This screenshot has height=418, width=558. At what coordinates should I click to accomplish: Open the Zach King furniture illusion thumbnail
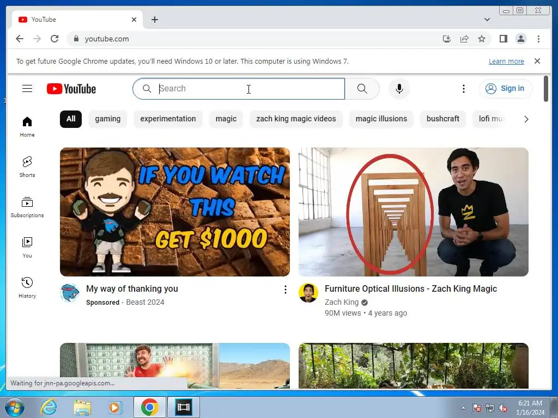pos(414,212)
